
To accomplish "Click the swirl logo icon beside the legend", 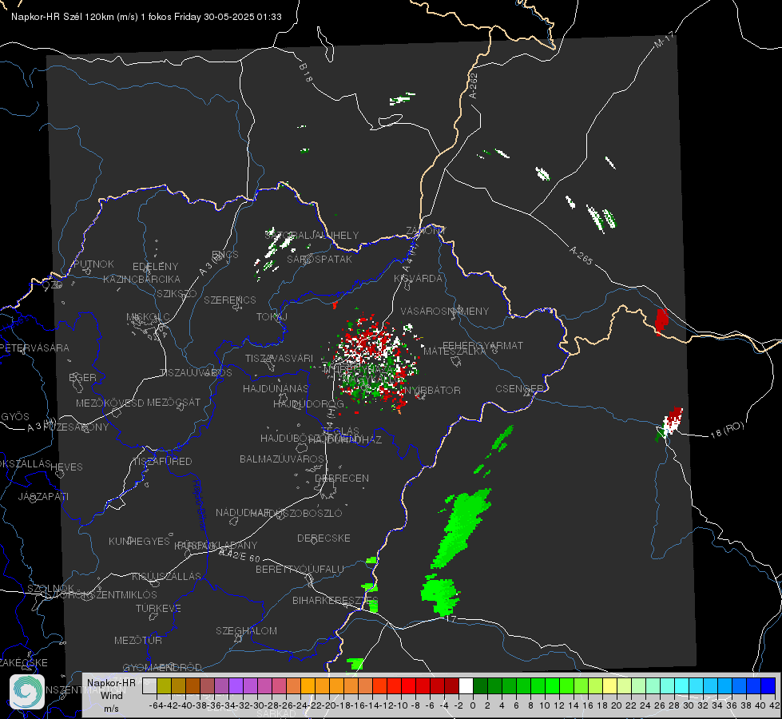I will (x=27, y=692).
